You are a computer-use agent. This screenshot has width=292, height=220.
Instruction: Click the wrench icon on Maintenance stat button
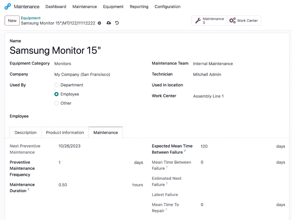(198, 21)
